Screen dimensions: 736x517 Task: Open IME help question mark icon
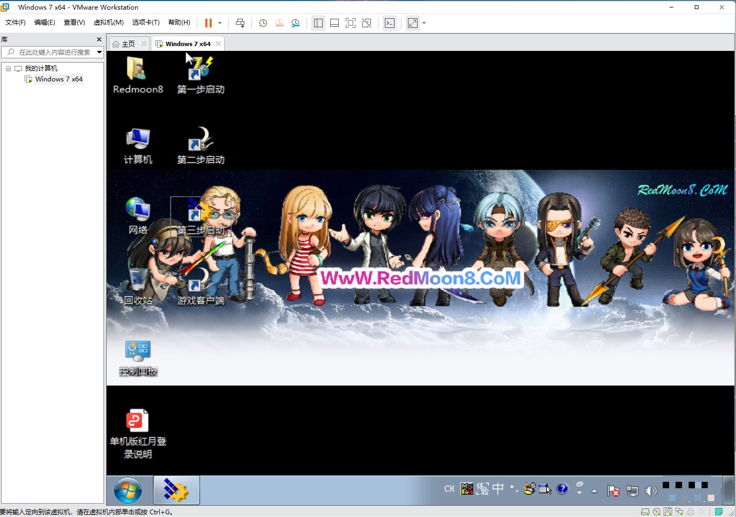coord(562,489)
